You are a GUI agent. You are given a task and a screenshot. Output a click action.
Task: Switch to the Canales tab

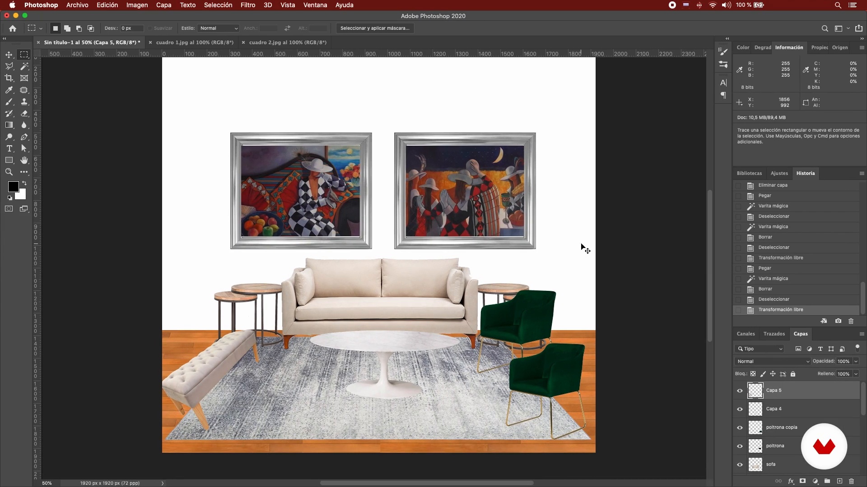[x=746, y=334]
